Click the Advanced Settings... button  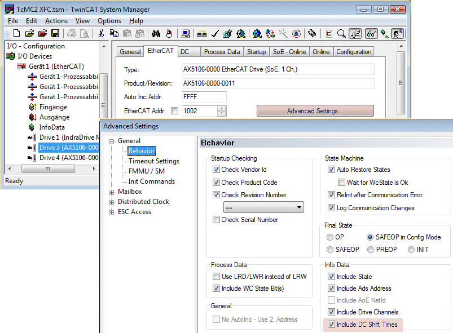pos(315,111)
